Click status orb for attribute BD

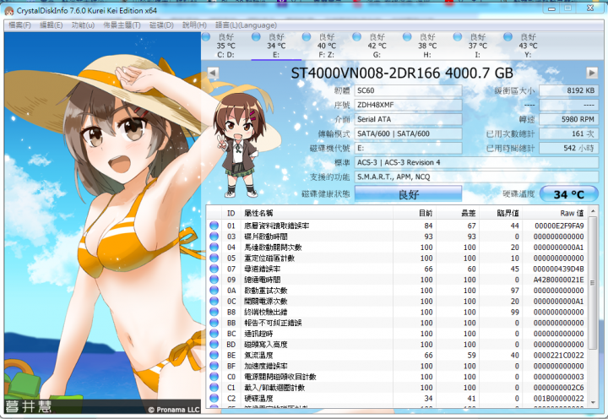point(214,344)
